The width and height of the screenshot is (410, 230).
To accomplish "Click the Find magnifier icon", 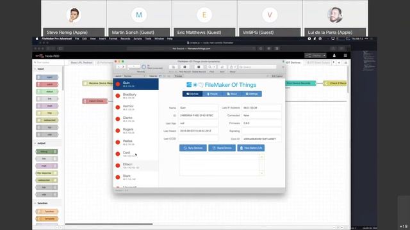I will (x=209, y=67).
